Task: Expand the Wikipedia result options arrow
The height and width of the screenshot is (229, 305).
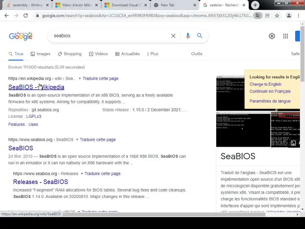Action: [80, 79]
